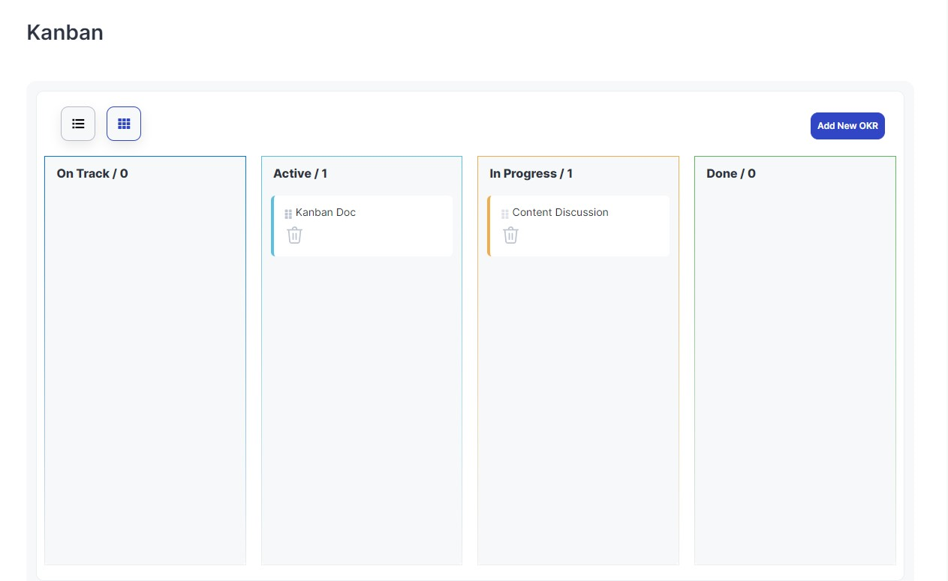
Task: Click the orange accent bar on Content Discussion card
Action: coord(490,225)
